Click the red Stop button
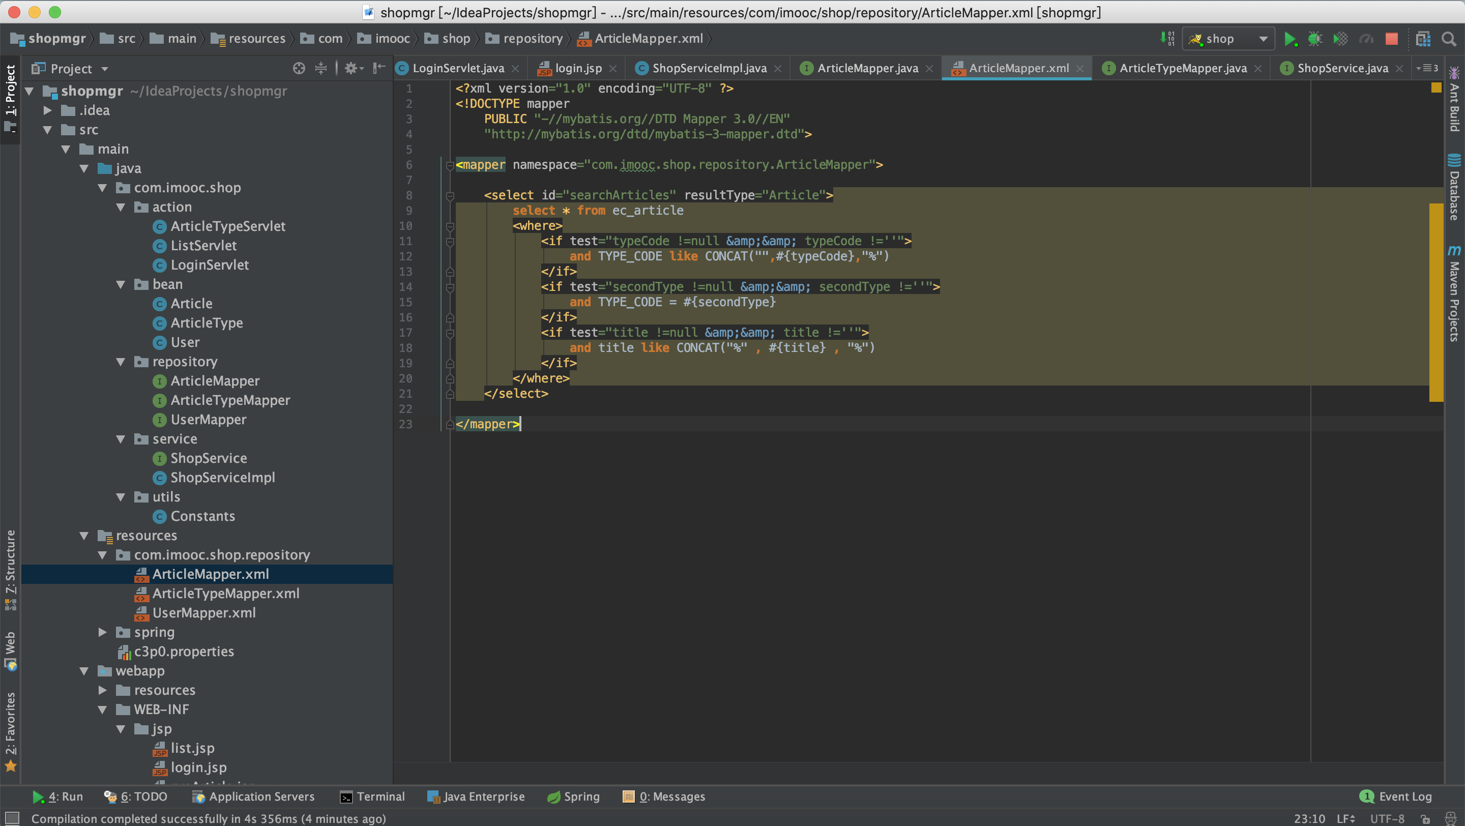The height and width of the screenshot is (826, 1465). point(1391,39)
